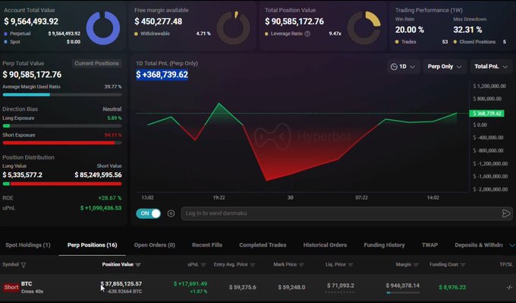Sort by Funding Cost column icon
This screenshot has height=303, width=516.
pyautogui.click(x=463, y=265)
